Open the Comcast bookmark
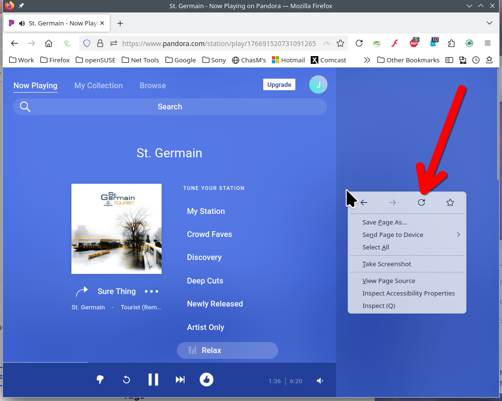The image size is (502, 401). [328, 60]
